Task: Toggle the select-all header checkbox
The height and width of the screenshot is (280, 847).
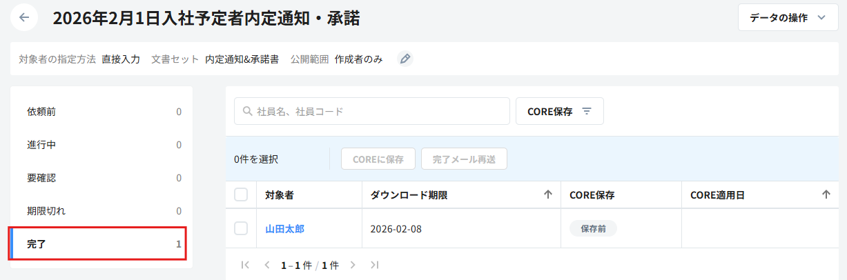Action: coord(241,195)
